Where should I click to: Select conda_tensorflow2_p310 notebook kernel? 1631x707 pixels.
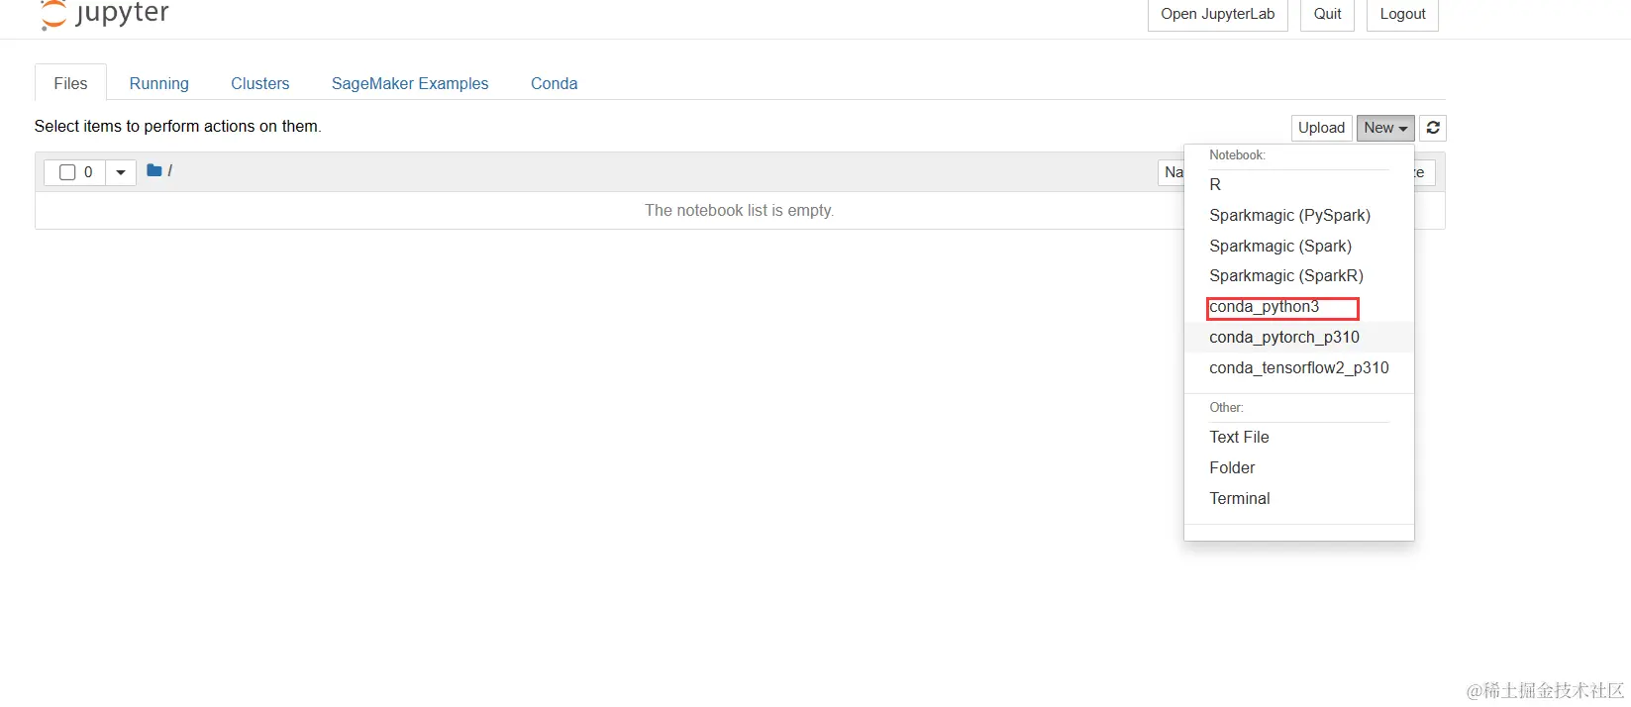coord(1299,367)
